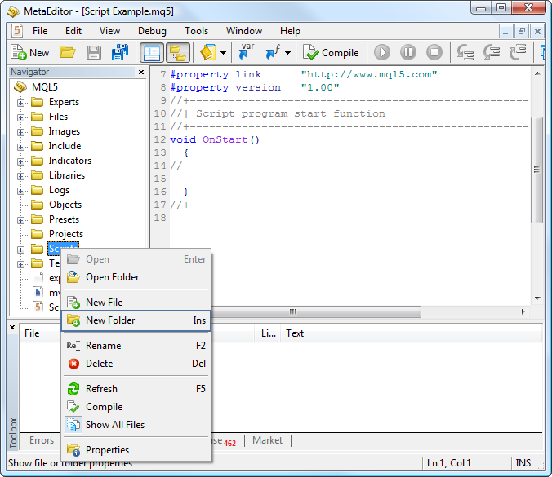Click the MetaEditor '5' document icon in menu bar
Image resolution: width=552 pixels, height=477 pixels.
tap(16, 31)
